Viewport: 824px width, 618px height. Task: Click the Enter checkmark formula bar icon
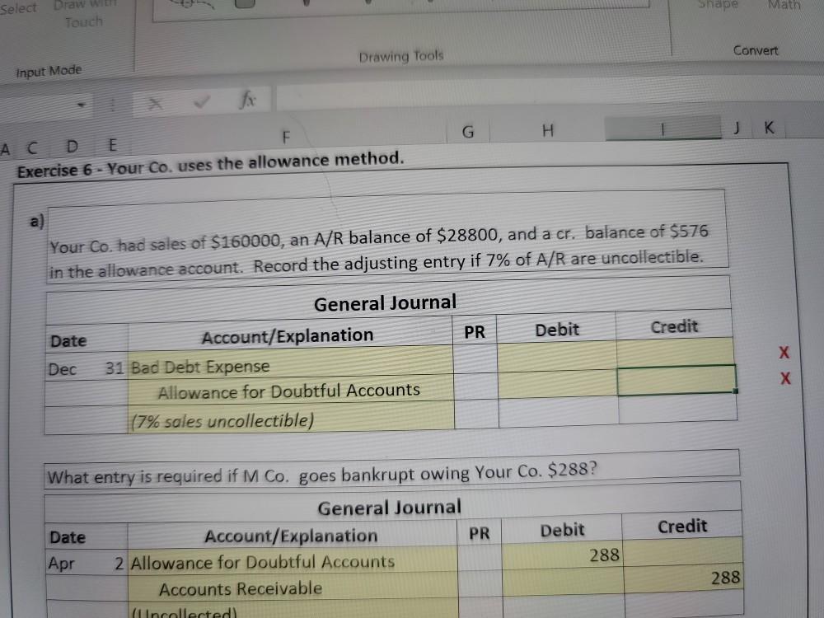pos(201,101)
